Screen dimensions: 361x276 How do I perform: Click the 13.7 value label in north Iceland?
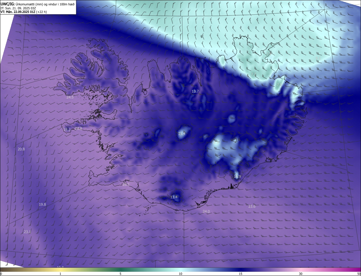coord(195,91)
